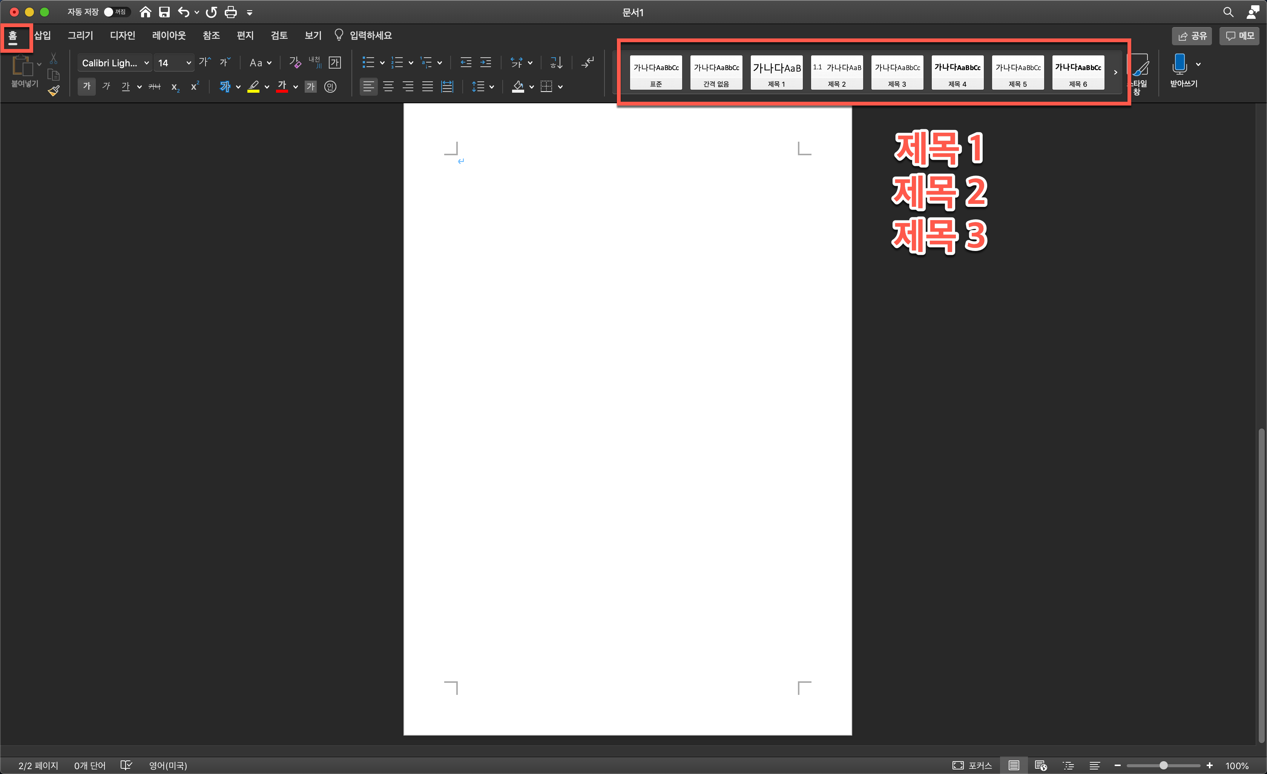Click the print icon in title bar
Screen dimensions: 1267x774
click(231, 12)
